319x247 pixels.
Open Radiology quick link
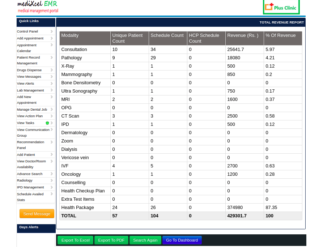point(25,180)
